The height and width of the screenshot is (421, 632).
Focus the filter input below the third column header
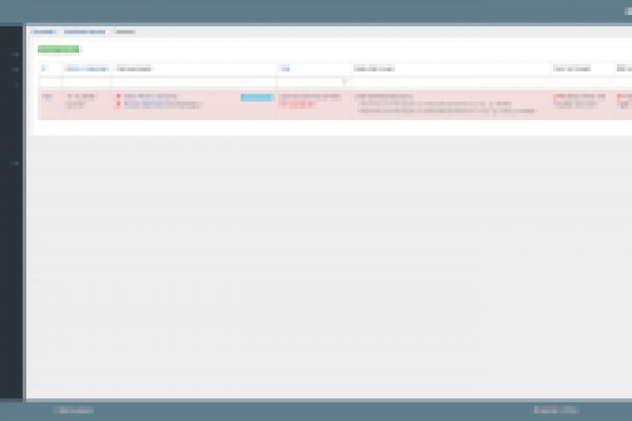(x=194, y=82)
